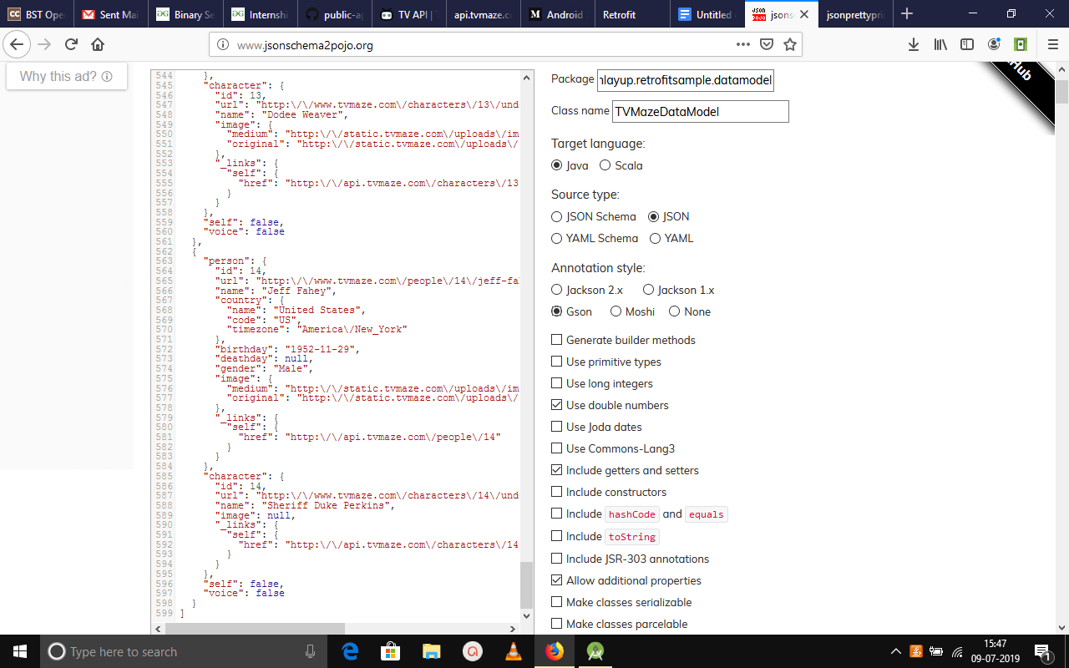The height and width of the screenshot is (668, 1069).
Task: Click the Class name input field
Action: click(701, 111)
